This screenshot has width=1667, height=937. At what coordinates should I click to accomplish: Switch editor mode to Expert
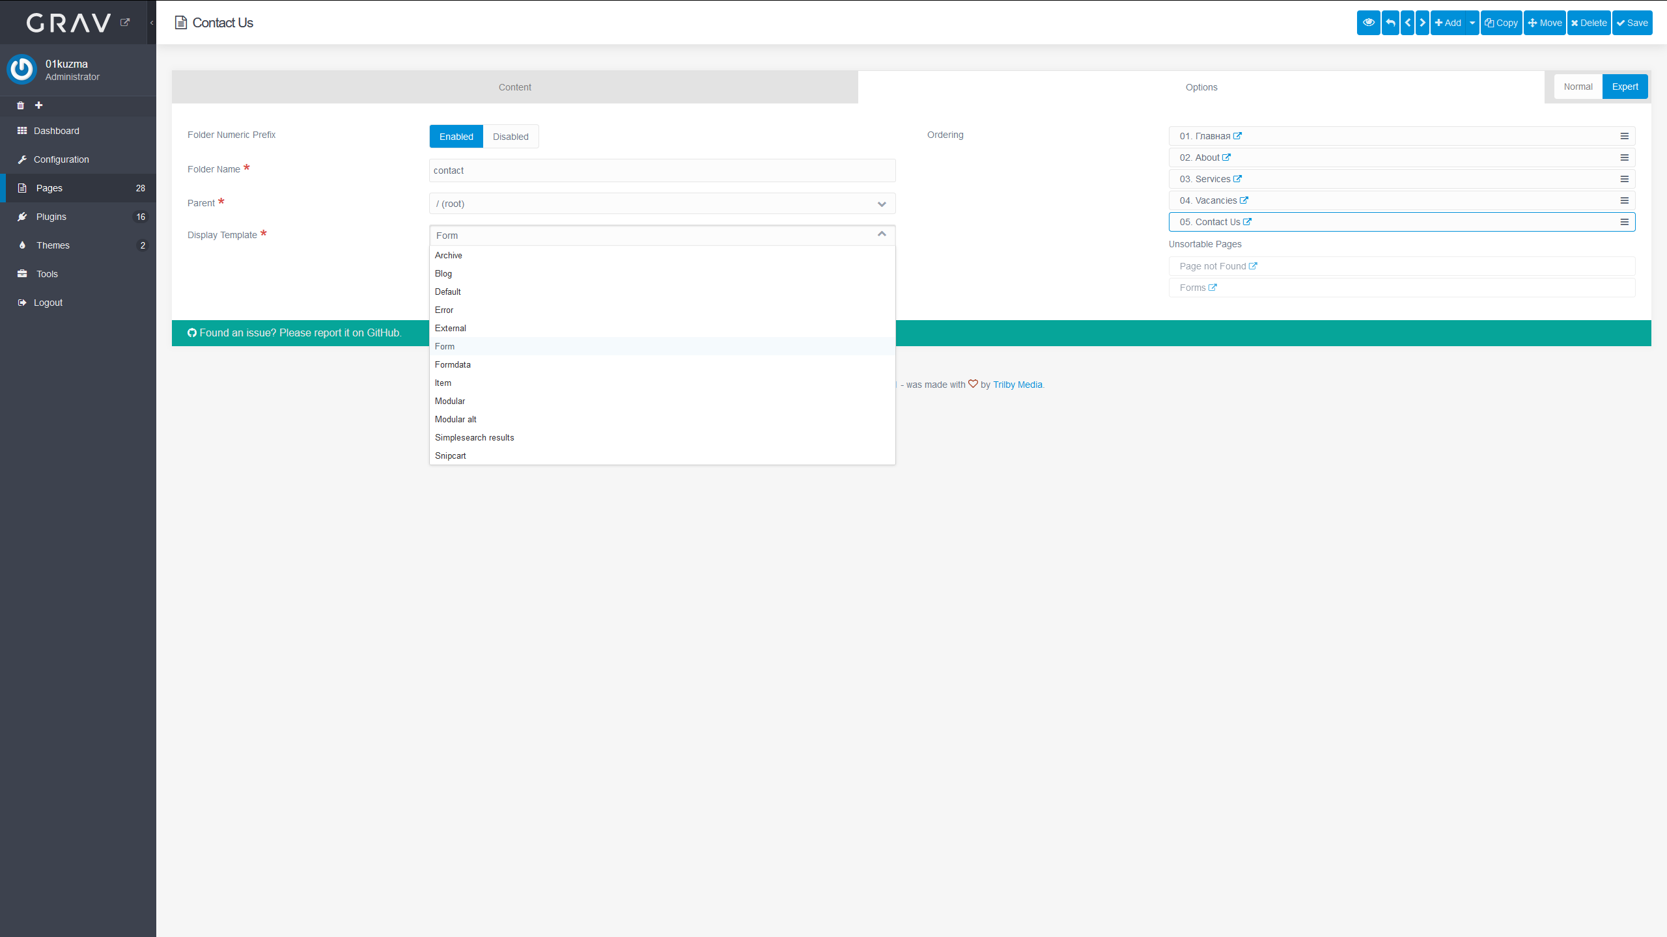1625,87
